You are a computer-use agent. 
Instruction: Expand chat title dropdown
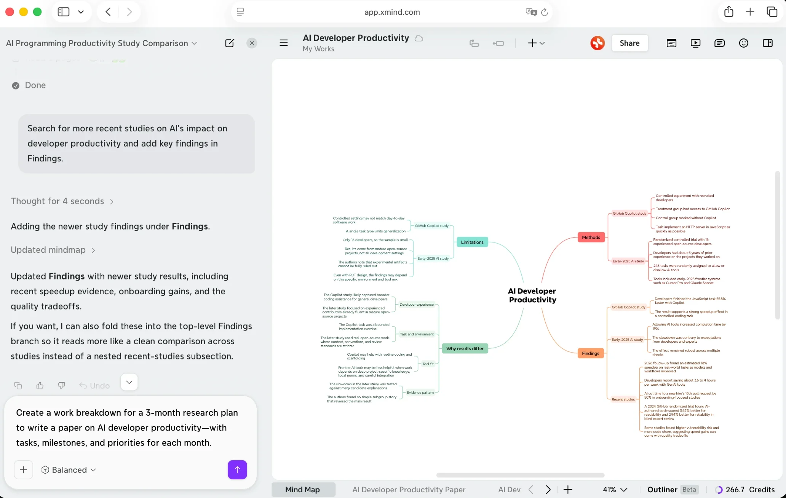194,43
